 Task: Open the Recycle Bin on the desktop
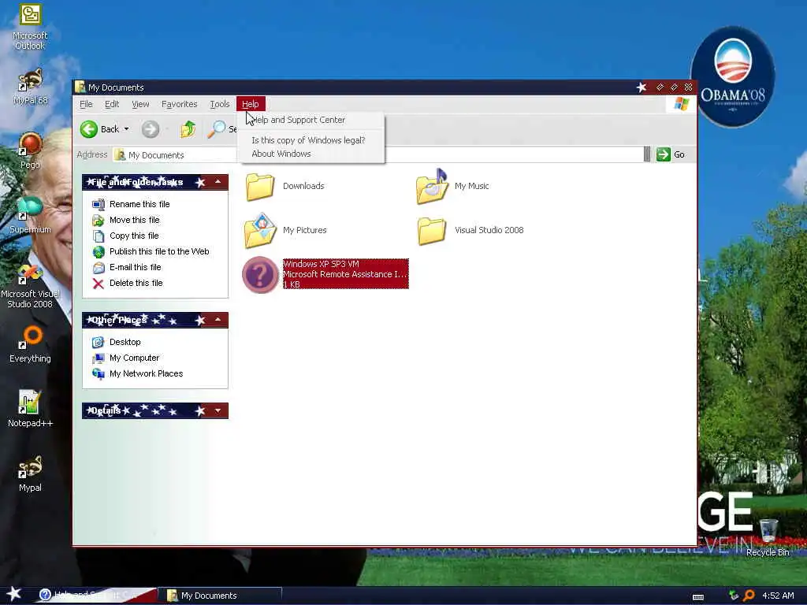coord(768,537)
